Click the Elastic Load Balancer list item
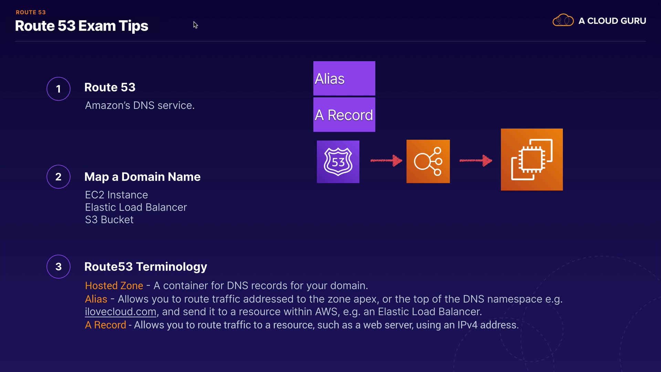 pyautogui.click(x=136, y=207)
